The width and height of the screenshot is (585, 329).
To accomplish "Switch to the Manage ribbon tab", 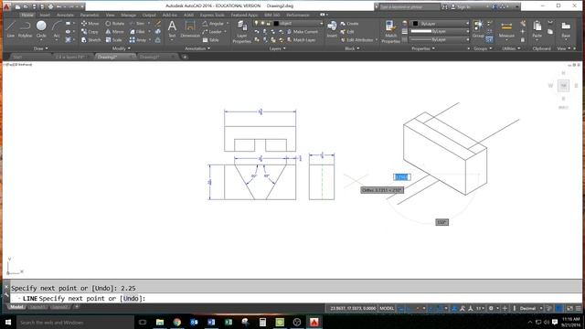I will 128,15.
